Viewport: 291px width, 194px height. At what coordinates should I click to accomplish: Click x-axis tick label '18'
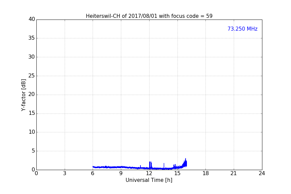205,173
